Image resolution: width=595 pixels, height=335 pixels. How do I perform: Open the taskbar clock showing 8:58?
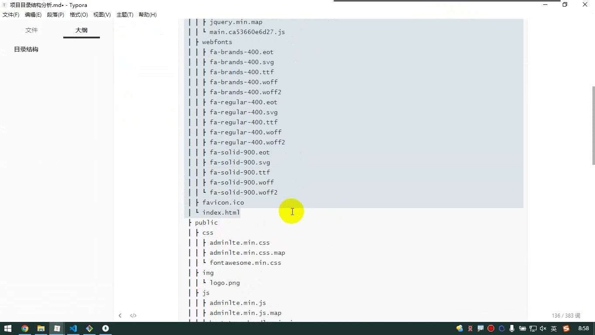coord(584,328)
